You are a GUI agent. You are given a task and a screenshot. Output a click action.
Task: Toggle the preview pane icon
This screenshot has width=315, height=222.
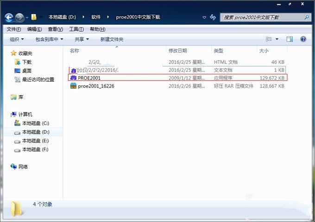(x=290, y=39)
